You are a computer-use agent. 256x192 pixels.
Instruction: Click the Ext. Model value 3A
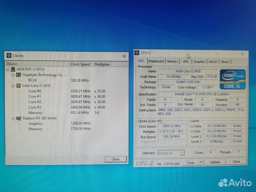[202, 105]
